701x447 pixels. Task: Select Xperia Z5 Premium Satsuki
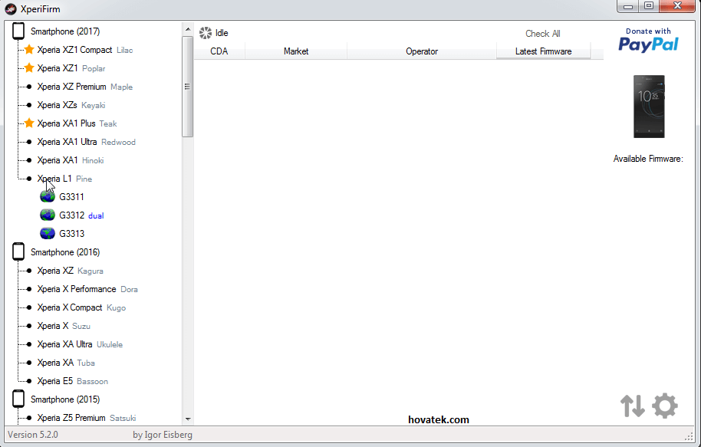pos(87,418)
